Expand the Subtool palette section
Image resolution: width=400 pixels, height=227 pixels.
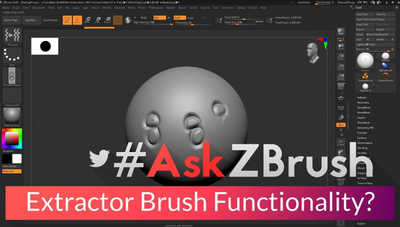[361, 97]
